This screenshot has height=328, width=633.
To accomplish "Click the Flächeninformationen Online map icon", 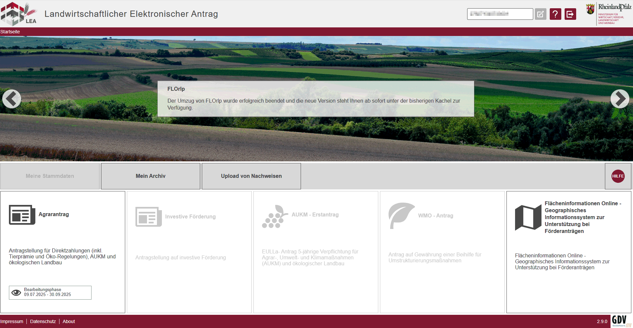I will [528, 217].
